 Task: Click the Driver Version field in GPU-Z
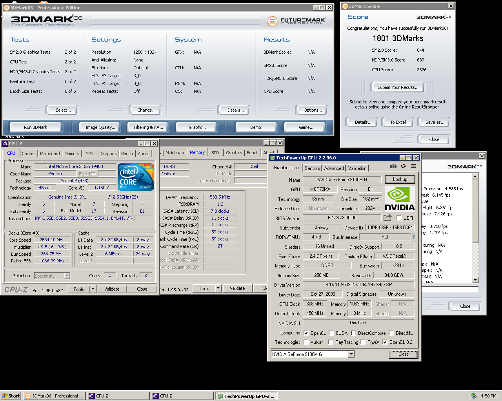[358, 285]
